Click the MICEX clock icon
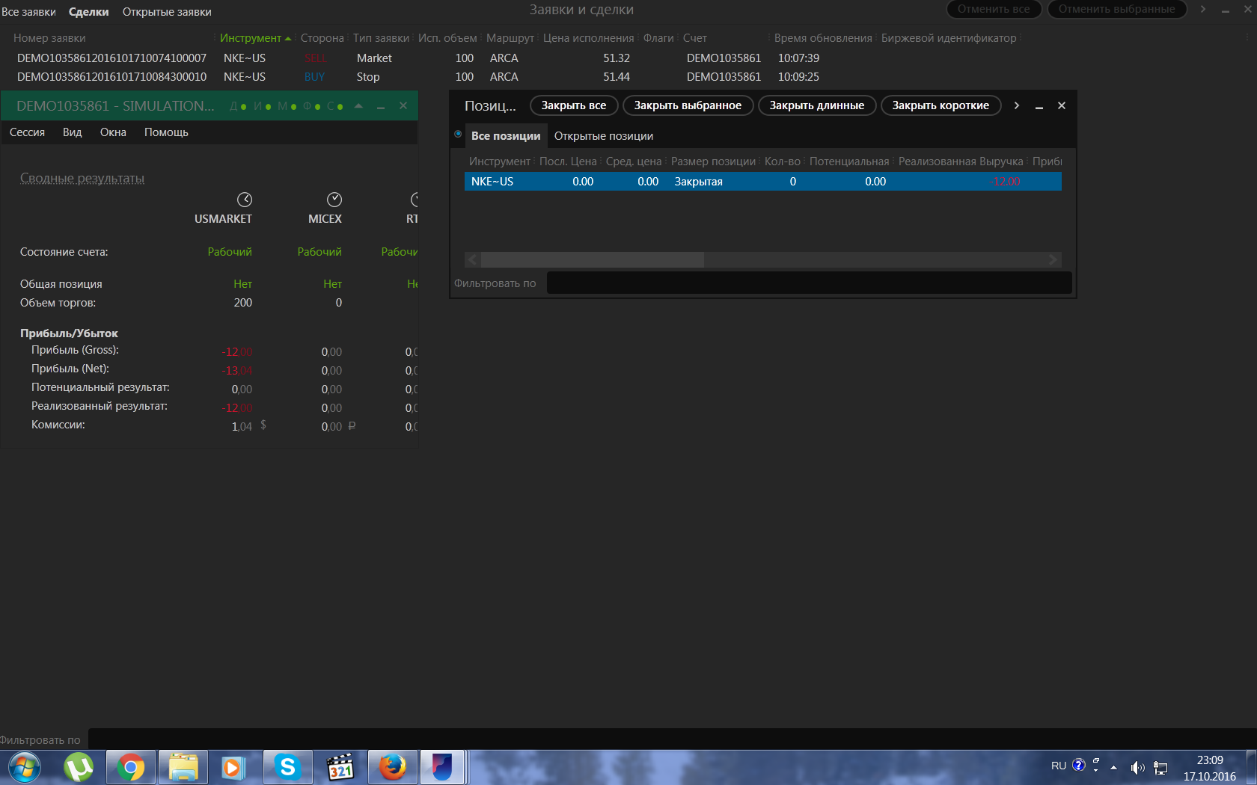This screenshot has height=785, width=1257. [334, 200]
